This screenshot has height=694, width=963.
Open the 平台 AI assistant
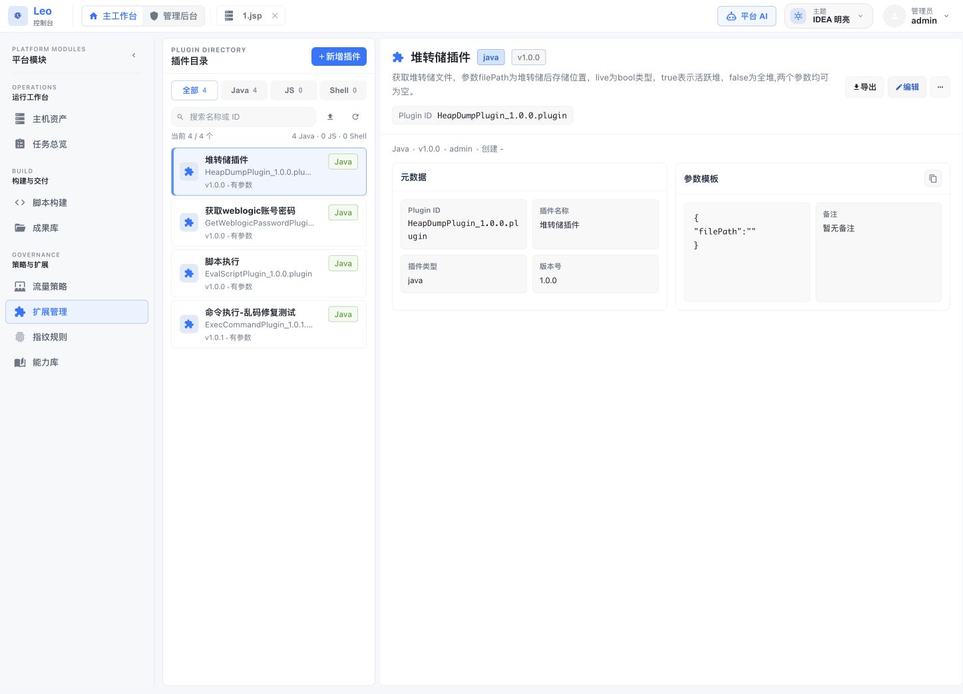pos(747,16)
